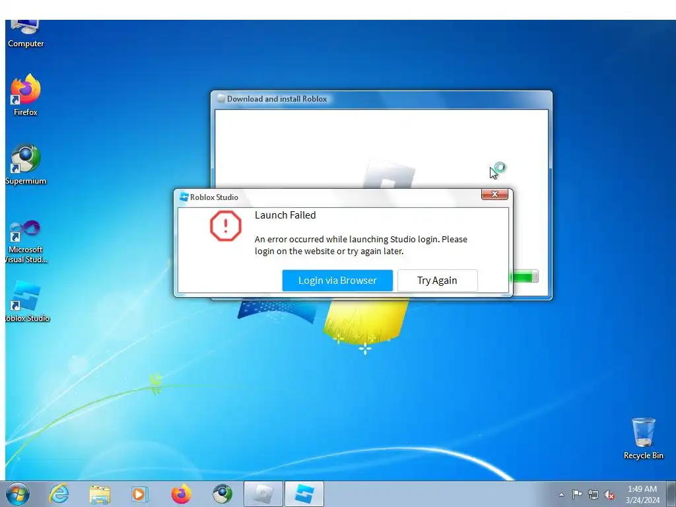Select the Supermium desktop shortcut
Image resolution: width=676 pixels, height=507 pixels.
[x=26, y=164]
